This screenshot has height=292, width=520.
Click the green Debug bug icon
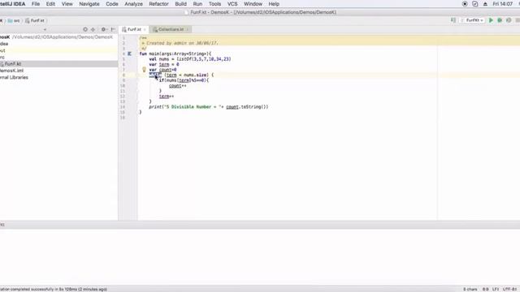500,20
